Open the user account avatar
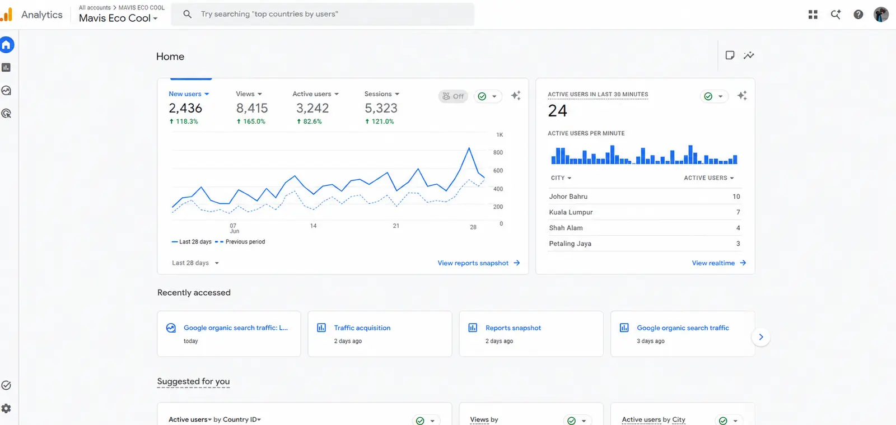Image resolution: width=896 pixels, height=425 pixels. click(x=881, y=15)
